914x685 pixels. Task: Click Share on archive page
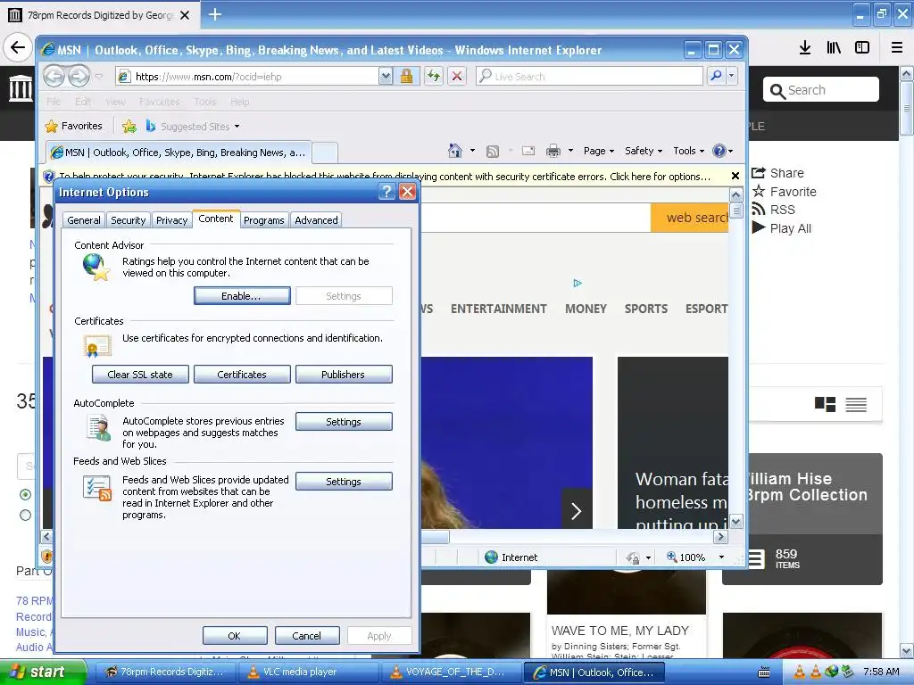(777, 173)
